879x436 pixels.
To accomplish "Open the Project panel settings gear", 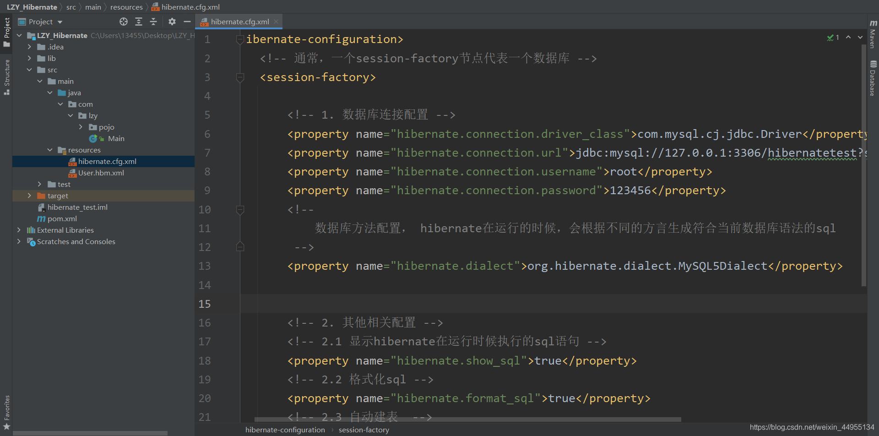I will pyautogui.click(x=172, y=22).
